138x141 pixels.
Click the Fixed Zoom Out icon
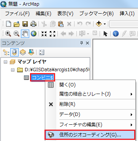[52, 34]
